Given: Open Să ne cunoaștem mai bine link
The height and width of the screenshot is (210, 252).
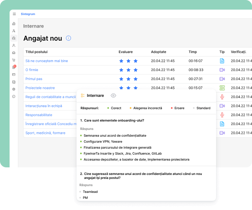Looking at the screenshot, I should (47, 61).
